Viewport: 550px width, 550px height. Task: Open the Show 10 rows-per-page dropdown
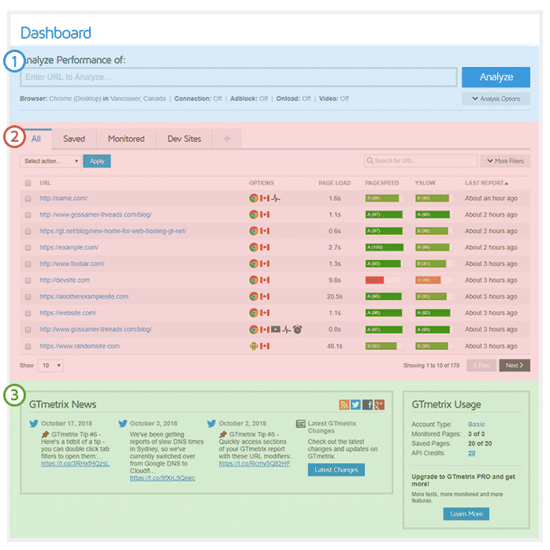50,365
